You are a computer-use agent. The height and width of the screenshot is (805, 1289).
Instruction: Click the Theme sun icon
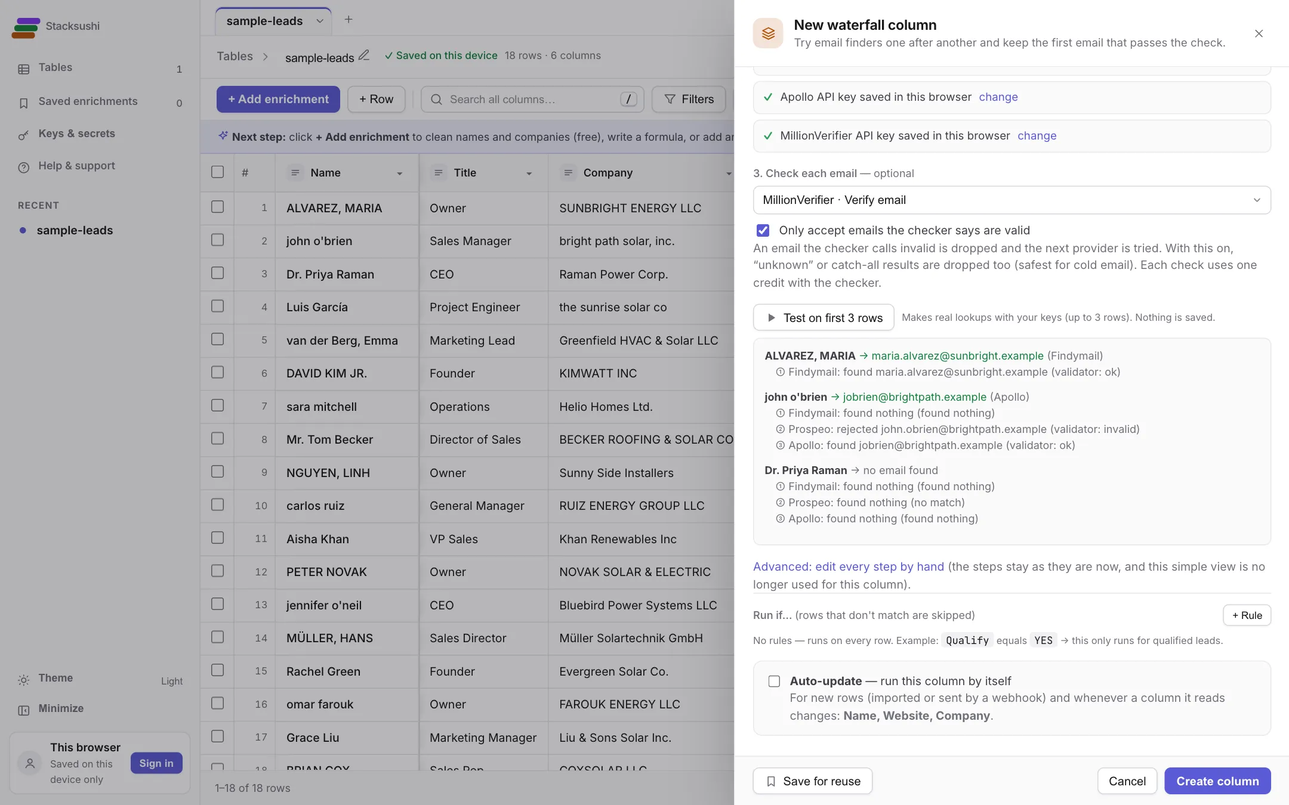24,680
